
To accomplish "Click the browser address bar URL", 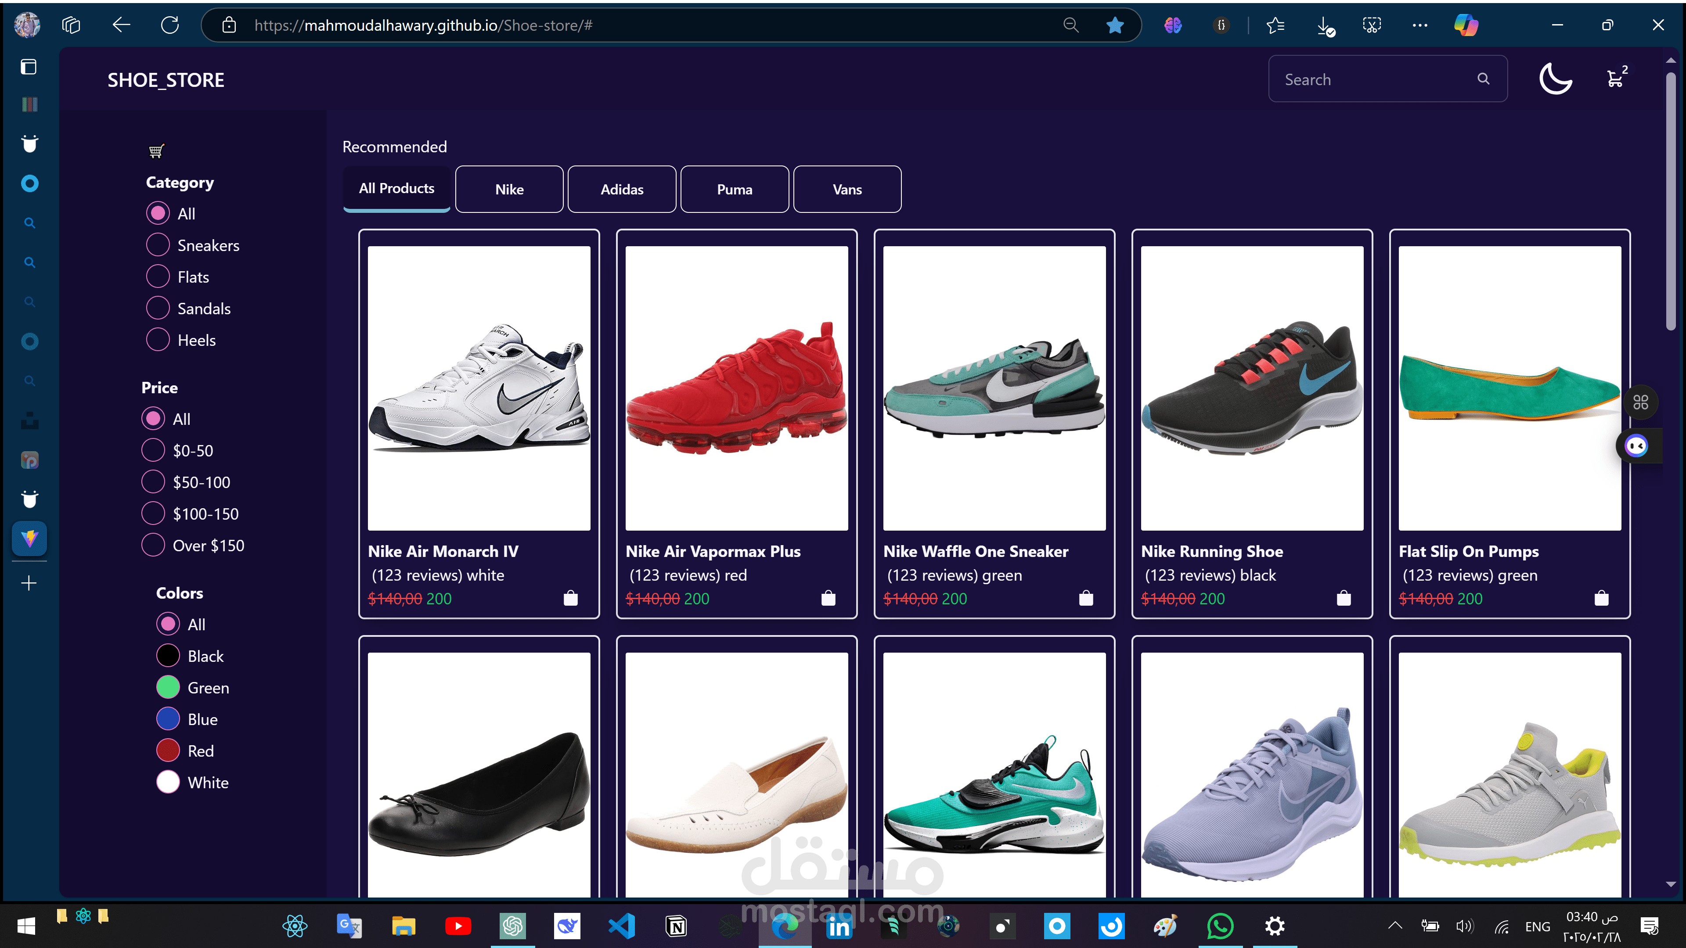I will 423,25.
